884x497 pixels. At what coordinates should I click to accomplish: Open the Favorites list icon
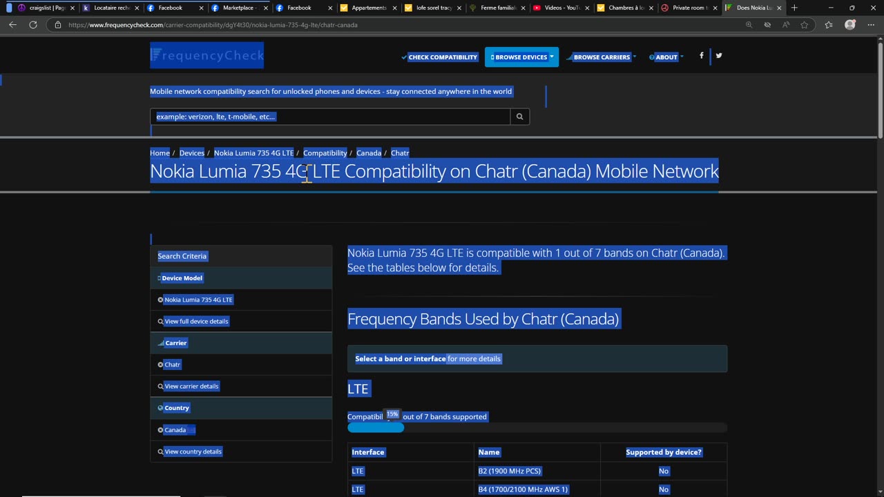829,25
